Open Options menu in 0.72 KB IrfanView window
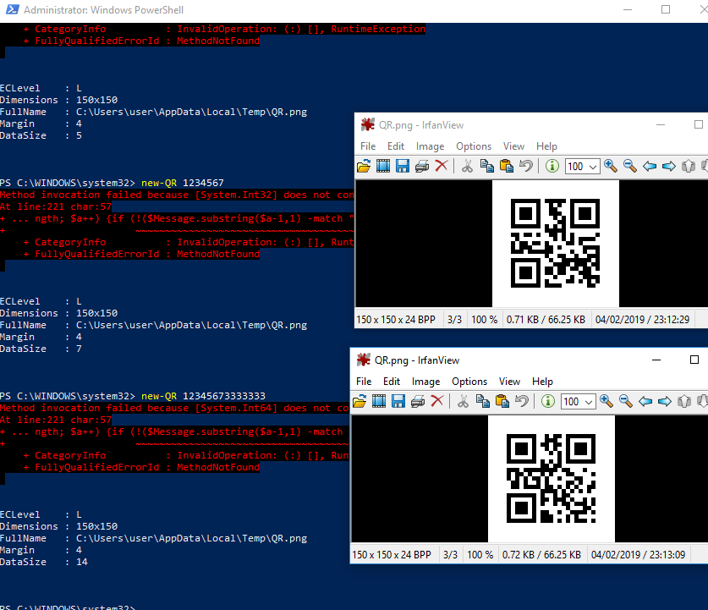Screen dimensions: 708x610 coord(469,382)
